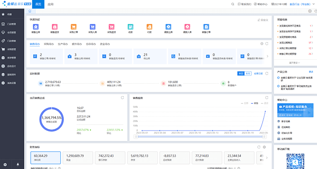The width and height of the screenshot is (317, 169).
Task: Switch real-time data to 本月
Action: [248, 73]
